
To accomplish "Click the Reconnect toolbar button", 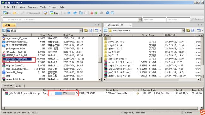I will (x=33, y=13).
